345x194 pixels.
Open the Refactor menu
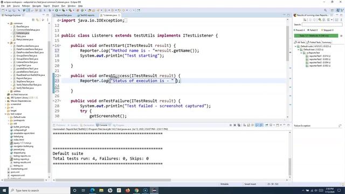click(26, 6)
